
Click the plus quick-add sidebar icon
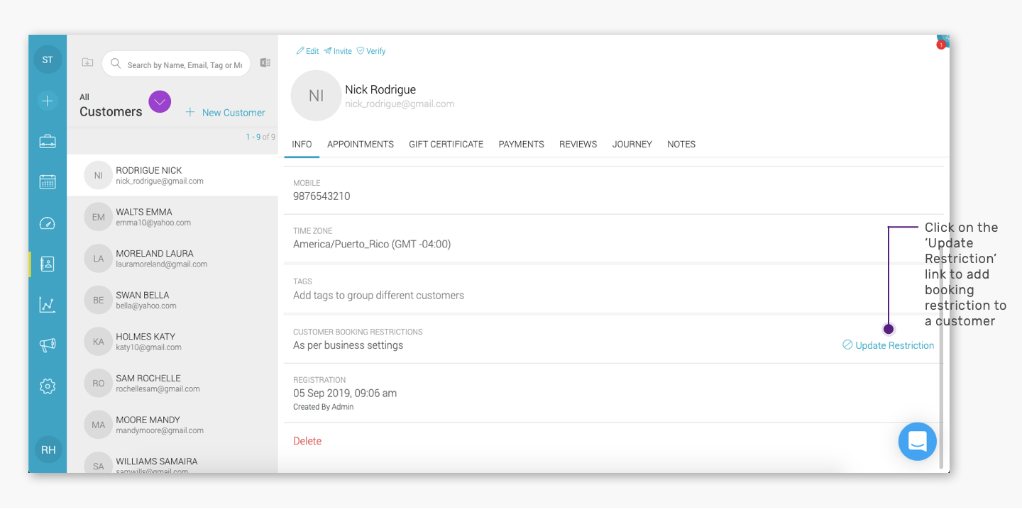tap(48, 101)
